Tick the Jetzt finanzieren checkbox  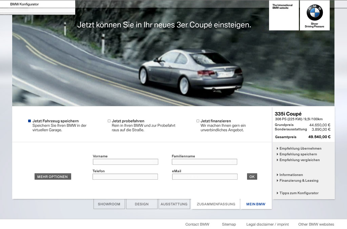click(198, 121)
